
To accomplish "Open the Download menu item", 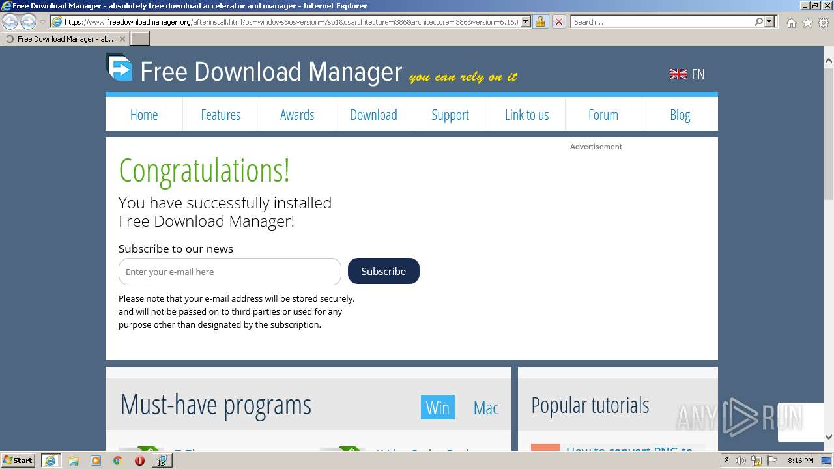I will pyautogui.click(x=373, y=115).
